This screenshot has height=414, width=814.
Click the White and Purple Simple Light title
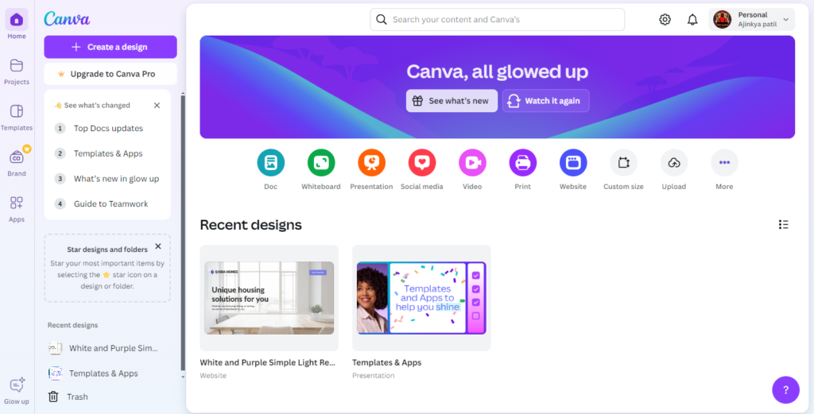coord(267,362)
